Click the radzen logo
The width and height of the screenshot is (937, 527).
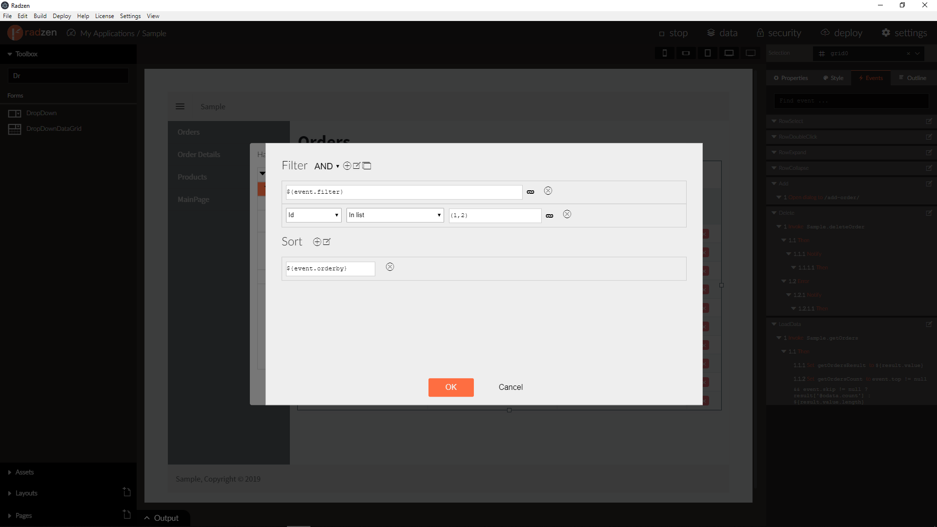point(32,33)
